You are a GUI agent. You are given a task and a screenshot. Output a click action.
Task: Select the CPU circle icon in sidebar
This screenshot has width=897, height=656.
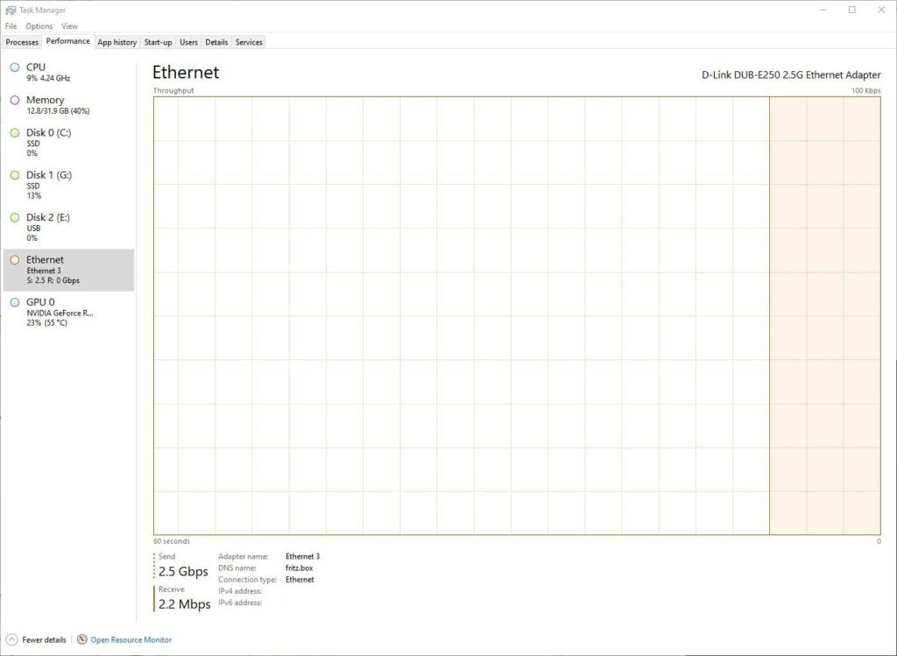click(15, 67)
